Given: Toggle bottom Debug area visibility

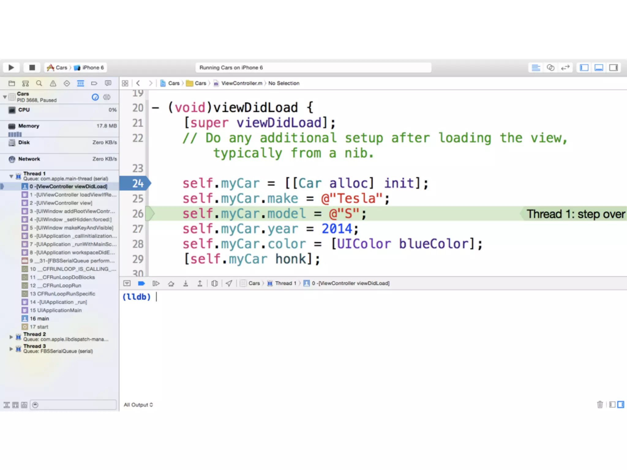Looking at the screenshot, I should point(599,67).
